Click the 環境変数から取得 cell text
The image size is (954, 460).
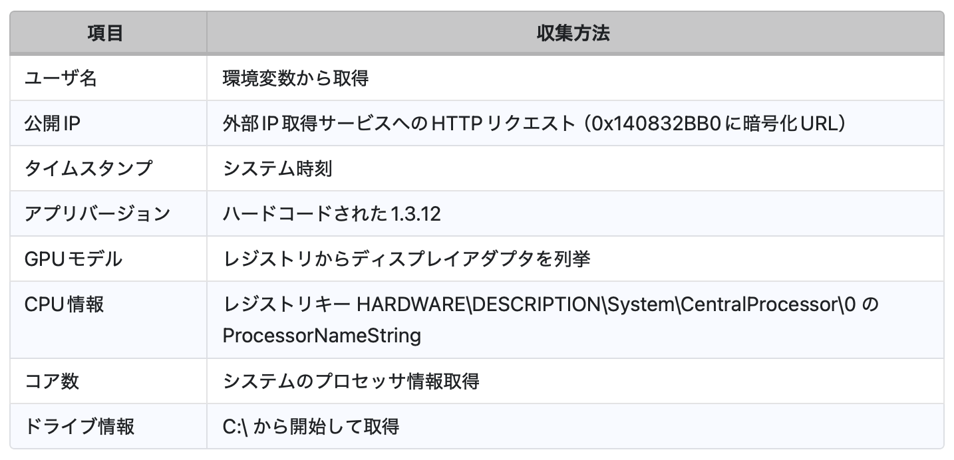295,78
